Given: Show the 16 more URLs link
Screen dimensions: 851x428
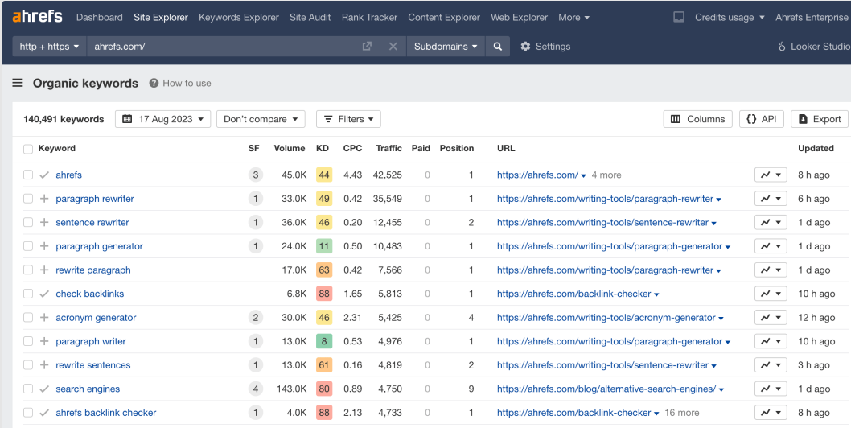Looking at the screenshot, I should pyautogui.click(x=681, y=413).
